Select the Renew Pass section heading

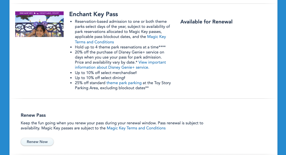pyautogui.click(x=33, y=115)
